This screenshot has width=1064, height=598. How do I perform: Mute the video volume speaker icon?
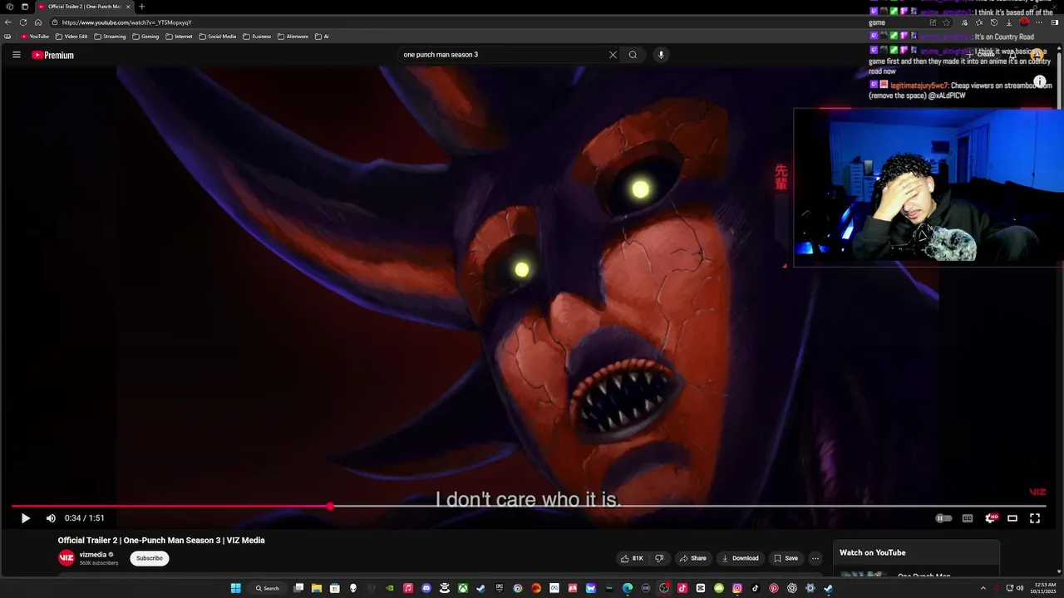point(51,518)
